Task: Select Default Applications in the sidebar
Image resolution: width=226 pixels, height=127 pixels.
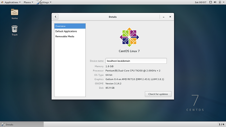Action: [x=70, y=31]
